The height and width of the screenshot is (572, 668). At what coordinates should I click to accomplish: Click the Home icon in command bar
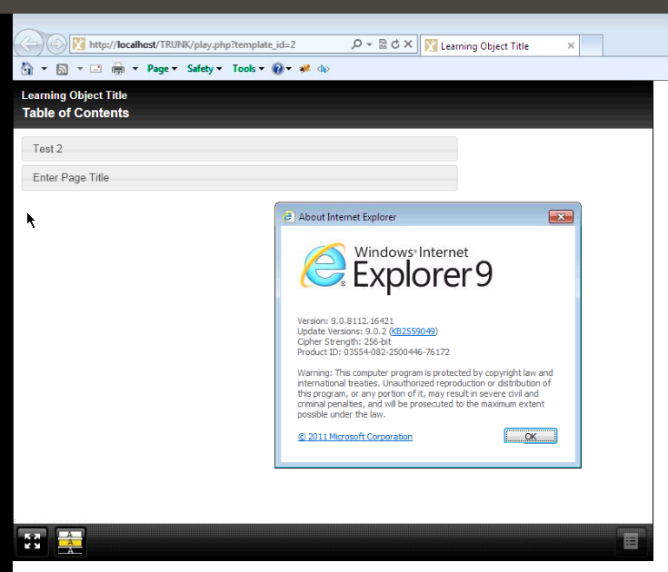(27, 68)
